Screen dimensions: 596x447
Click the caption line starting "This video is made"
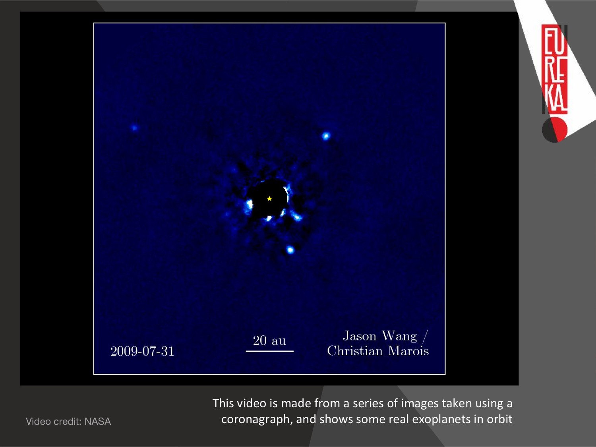tap(362, 403)
